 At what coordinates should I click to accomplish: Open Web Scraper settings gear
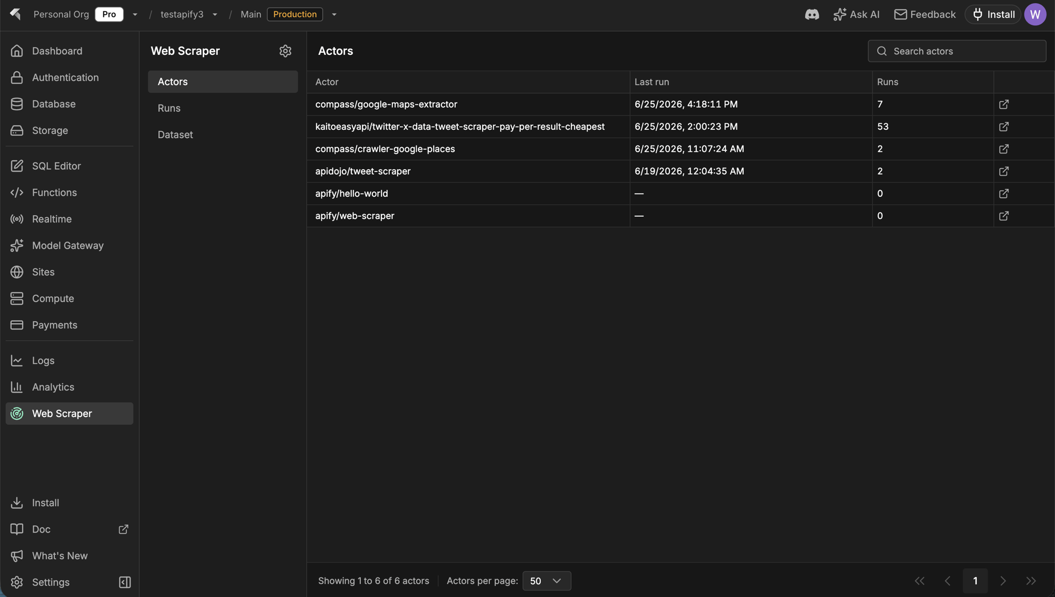285,51
